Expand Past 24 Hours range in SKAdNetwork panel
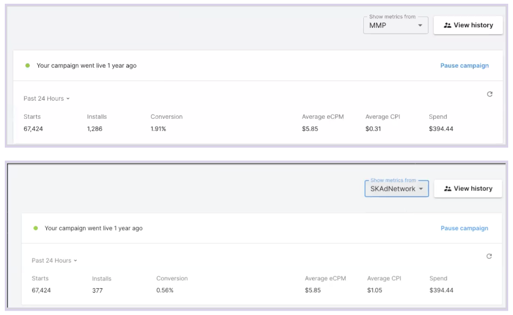The image size is (513, 315). [x=54, y=261]
